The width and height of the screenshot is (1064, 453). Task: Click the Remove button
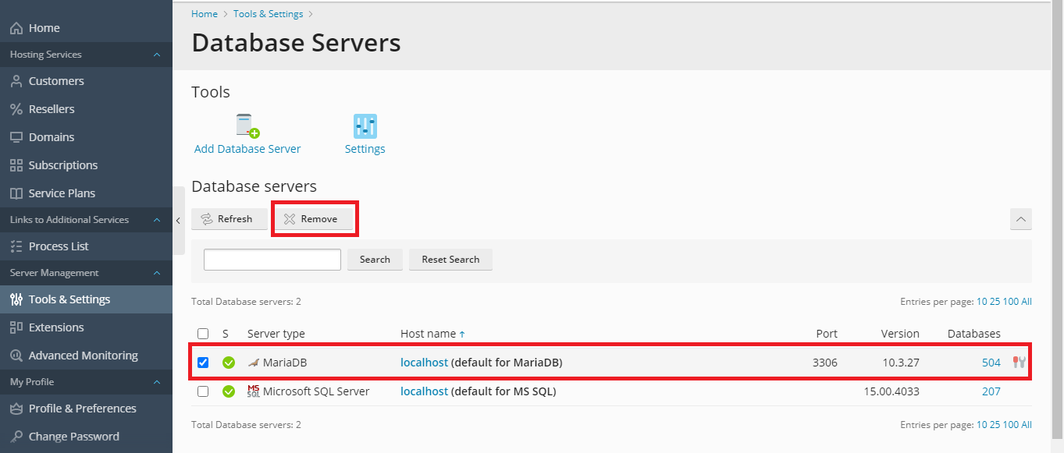pos(312,219)
